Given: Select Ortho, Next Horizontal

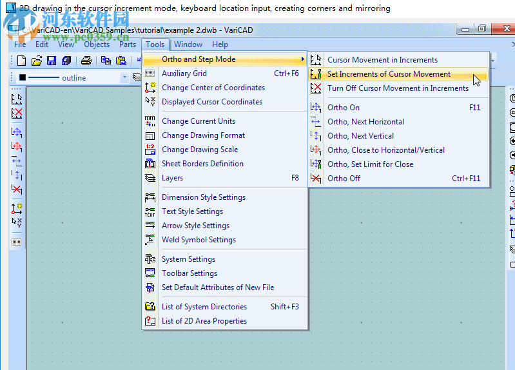Looking at the screenshot, I should (398, 122).
